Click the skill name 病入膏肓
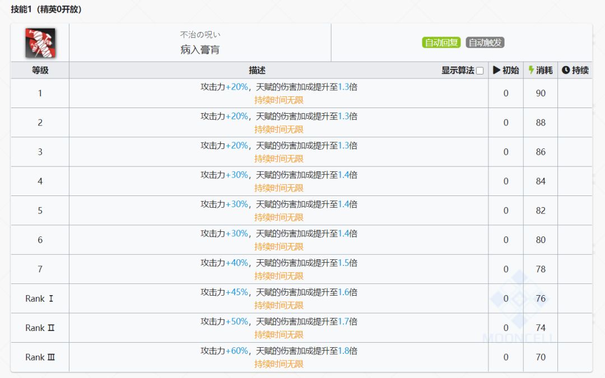This screenshot has height=378, width=605. tap(200, 50)
